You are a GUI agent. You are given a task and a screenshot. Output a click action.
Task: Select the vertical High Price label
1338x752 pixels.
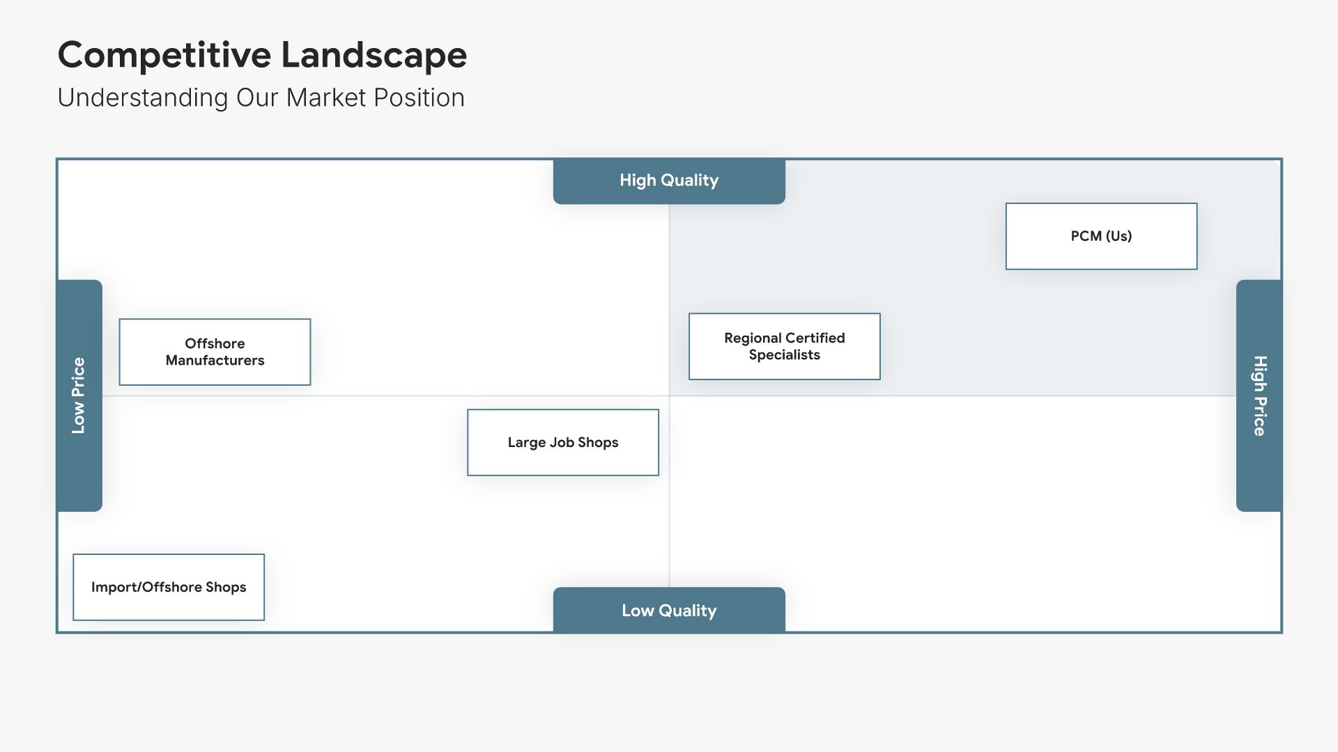[x=1259, y=395]
